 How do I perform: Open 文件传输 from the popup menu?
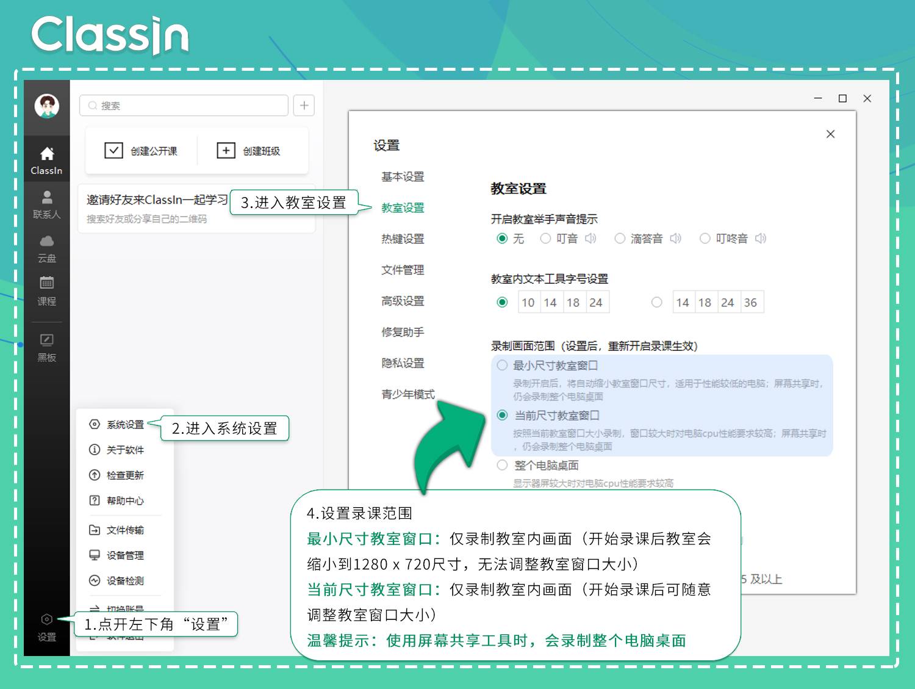point(117,530)
